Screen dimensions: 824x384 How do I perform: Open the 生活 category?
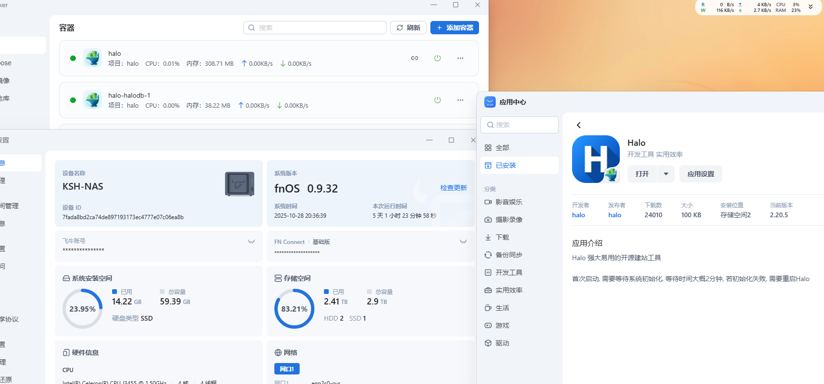tap(520, 308)
